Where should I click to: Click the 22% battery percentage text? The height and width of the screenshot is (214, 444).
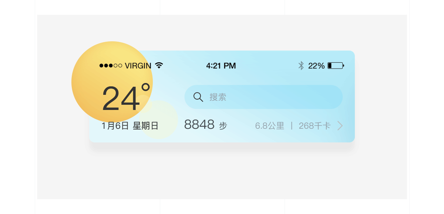[316, 66]
